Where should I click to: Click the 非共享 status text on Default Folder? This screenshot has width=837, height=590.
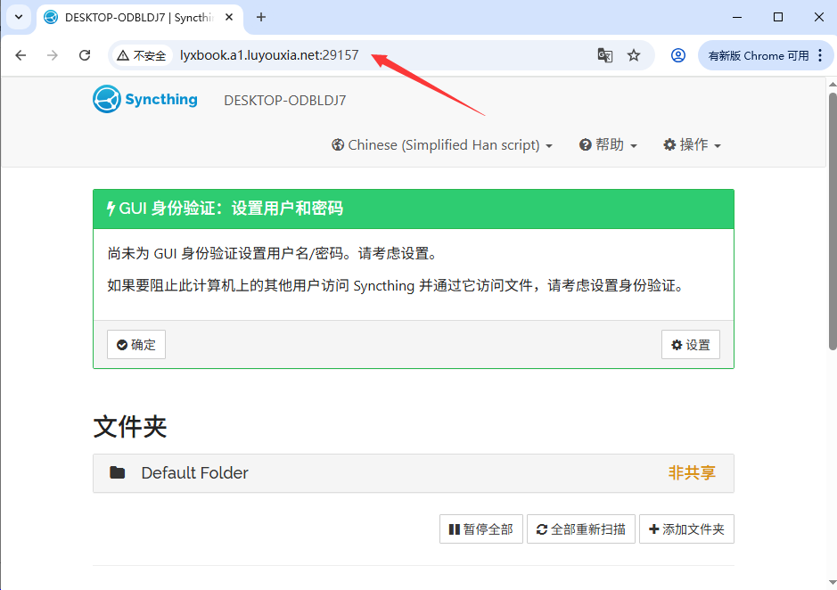(x=692, y=472)
